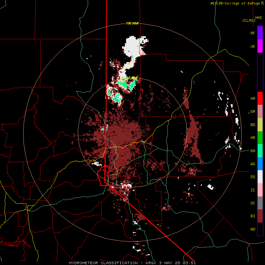Click the BI legend label
This screenshot has width=265, height=265.
click(x=253, y=216)
